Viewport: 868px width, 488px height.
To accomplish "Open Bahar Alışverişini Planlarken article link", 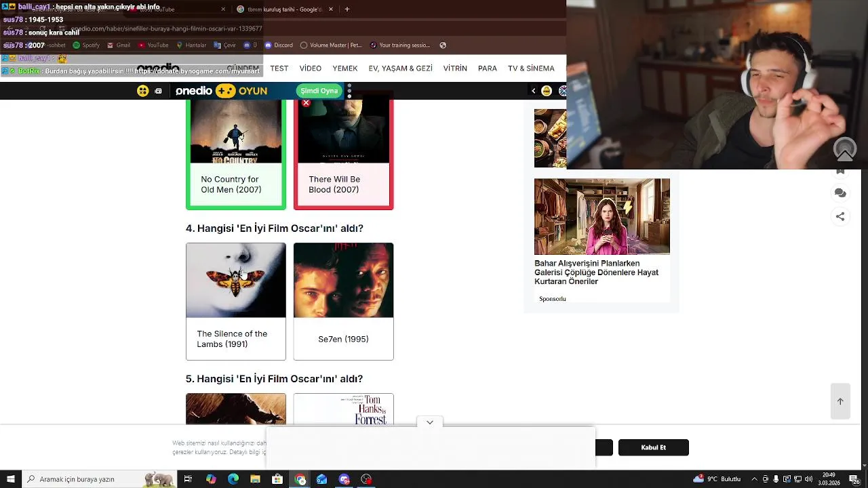I will tap(597, 272).
